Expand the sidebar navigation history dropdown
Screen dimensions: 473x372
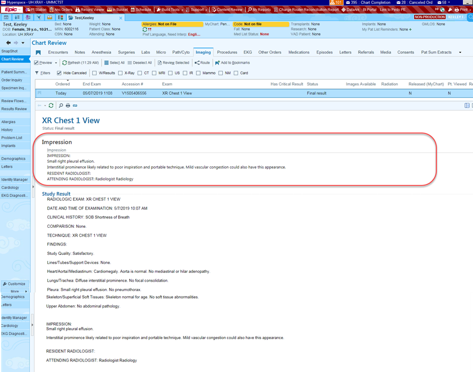23,43
